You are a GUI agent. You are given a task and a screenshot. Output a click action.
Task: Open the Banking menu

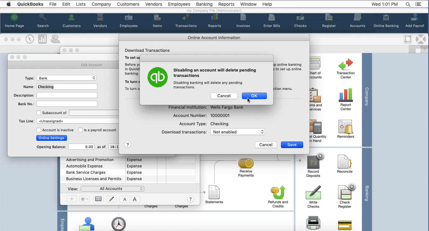(204, 4)
